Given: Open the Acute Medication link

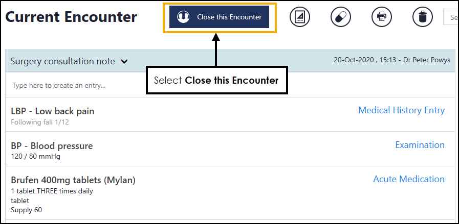Looking at the screenshot, I should point(408,179).
